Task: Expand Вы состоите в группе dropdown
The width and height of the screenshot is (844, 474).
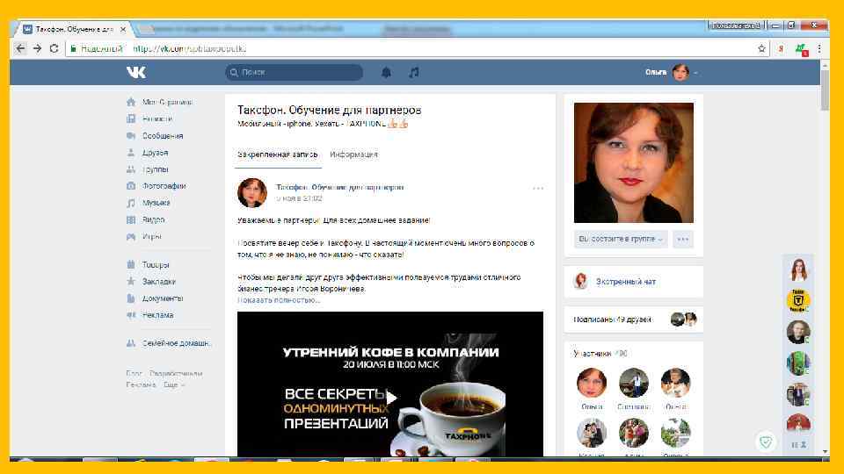Action: pos(621,239)
